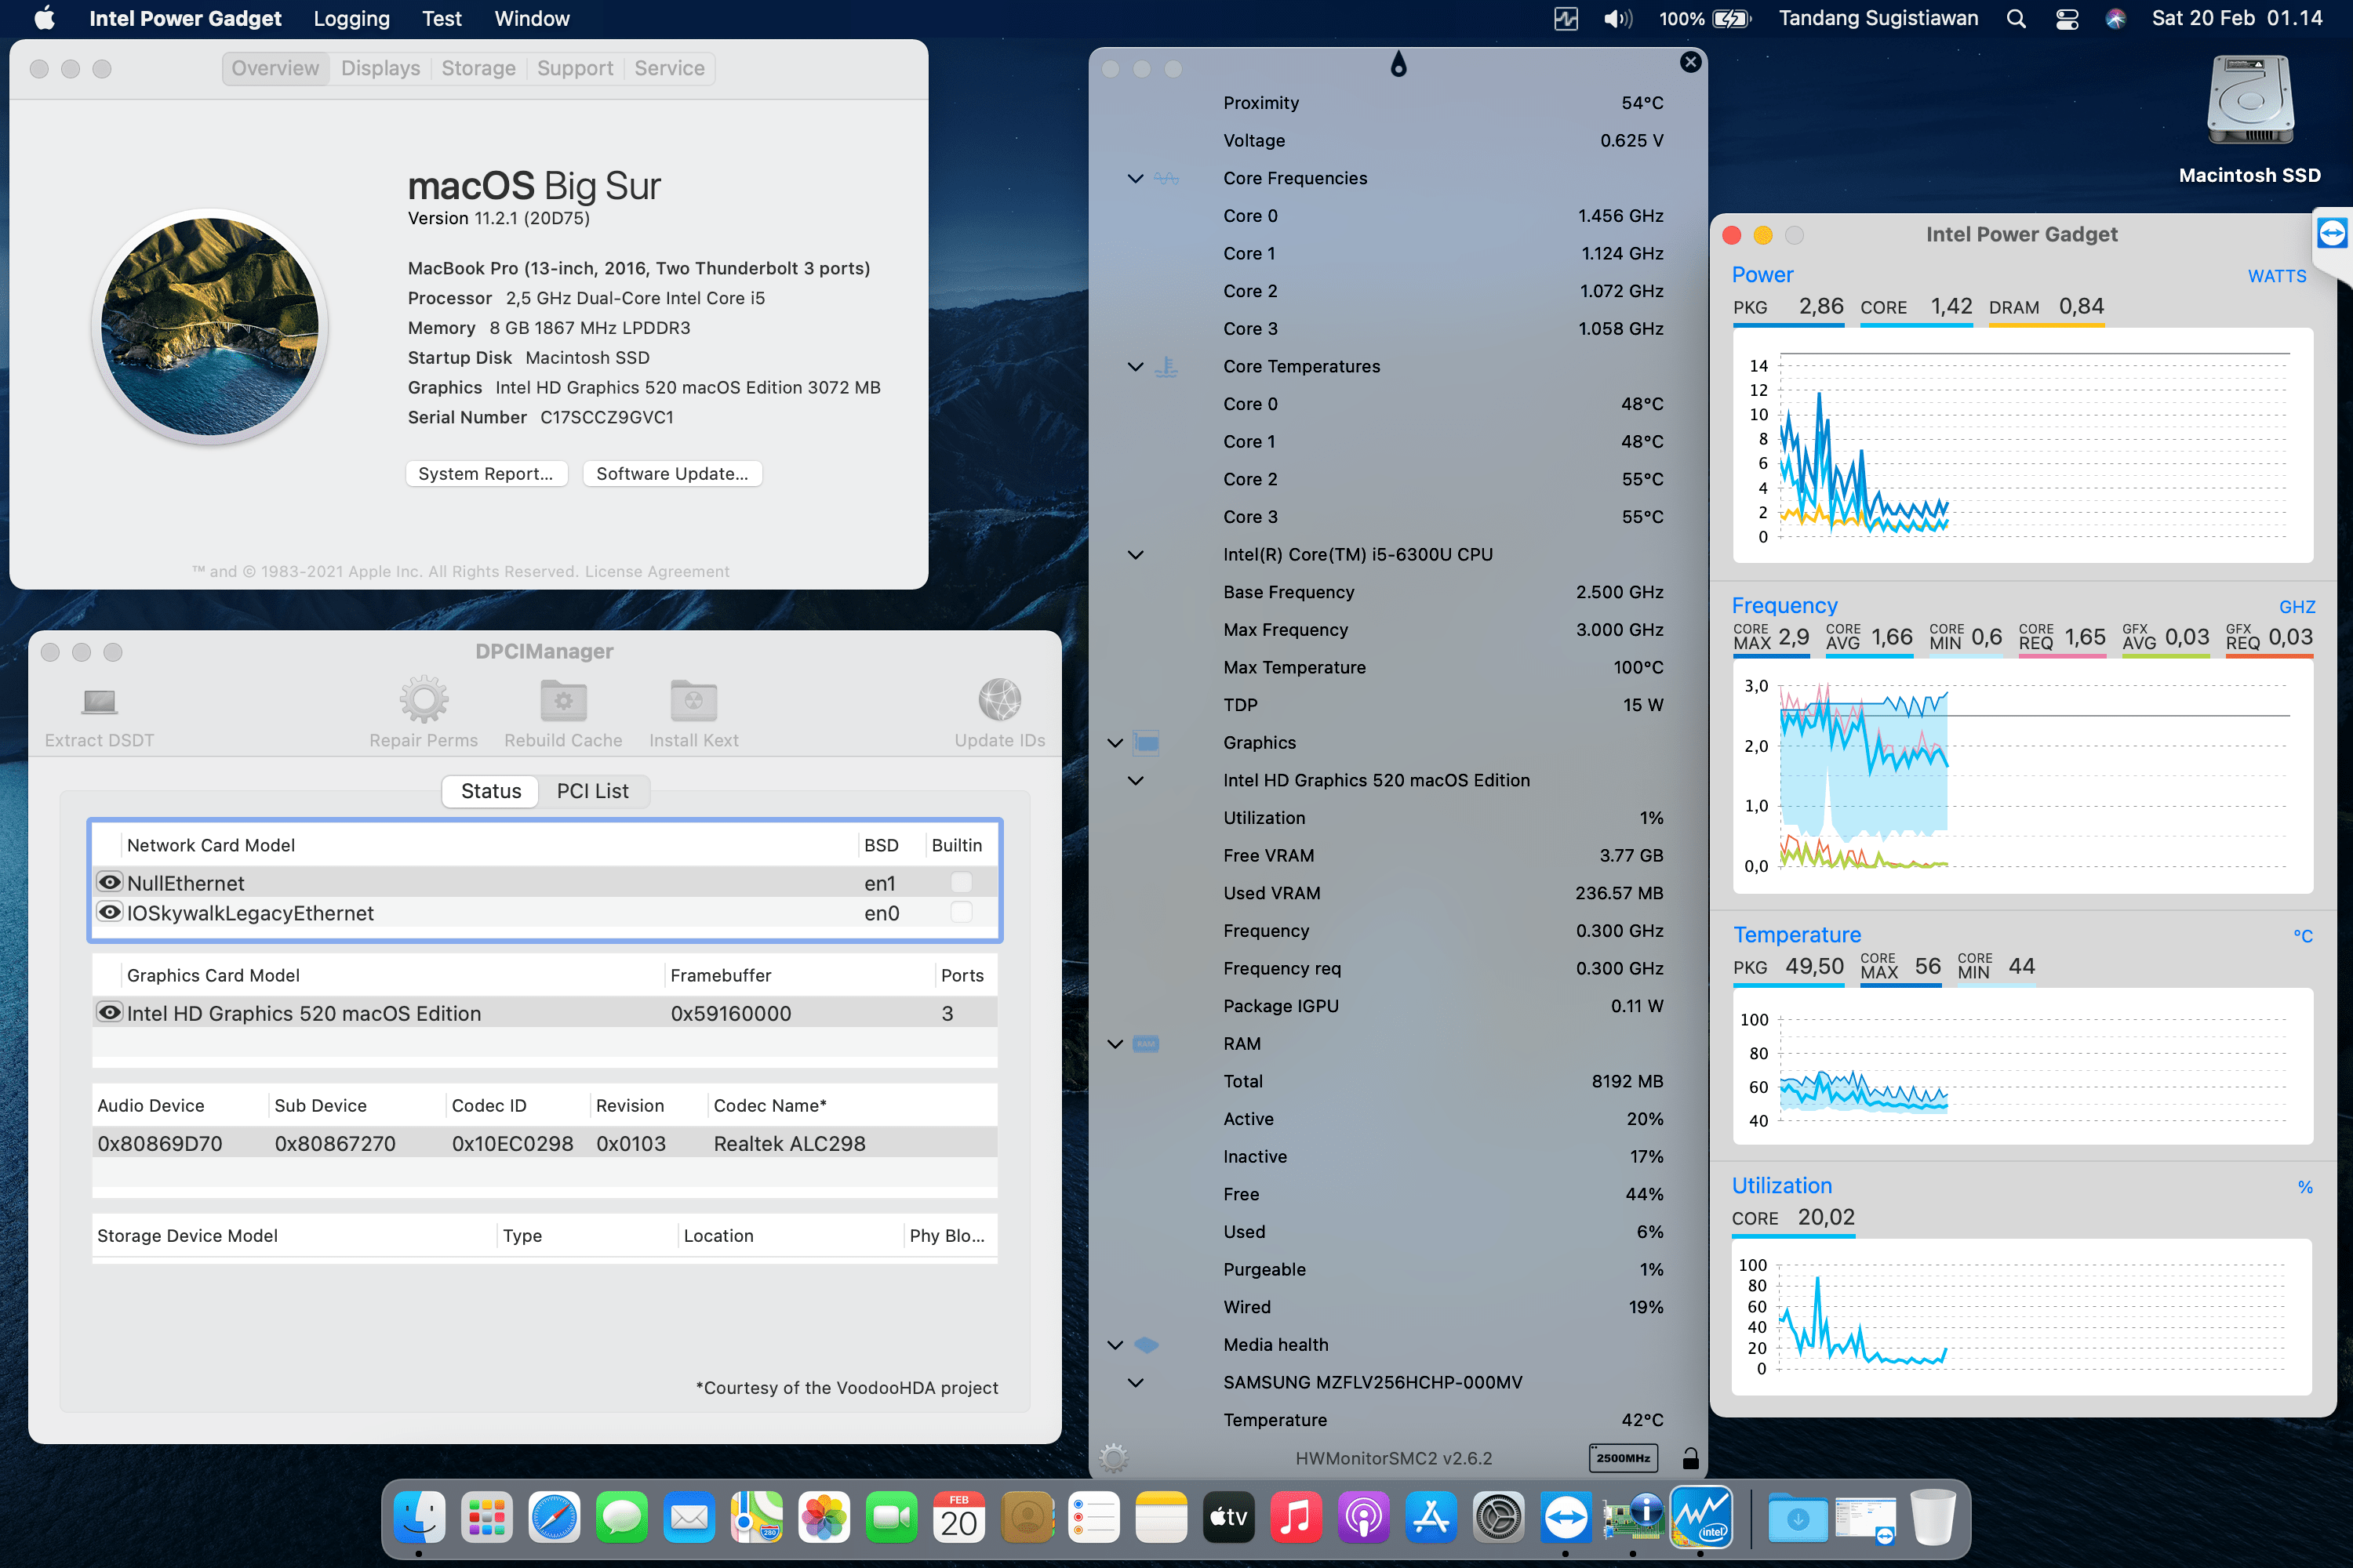This screenshot has width=2353, height=1568.
Task: Select the Status tab in DPCIManager
Action: tap(490, 791)
